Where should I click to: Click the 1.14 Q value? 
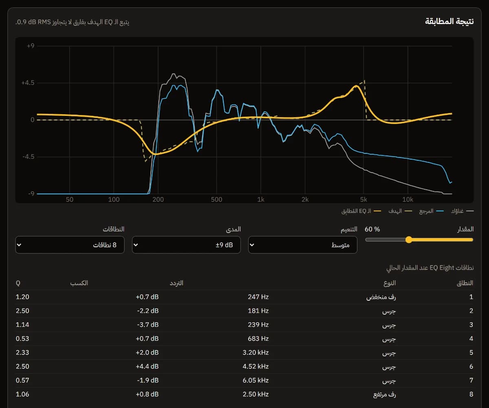tap(22, 325)
